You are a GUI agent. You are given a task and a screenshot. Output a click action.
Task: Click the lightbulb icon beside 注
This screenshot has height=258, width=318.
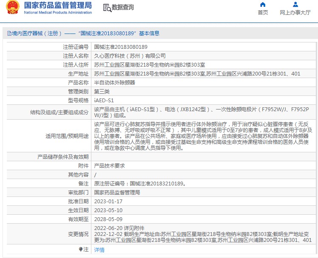pyautogui.click(x=80, y=250)
